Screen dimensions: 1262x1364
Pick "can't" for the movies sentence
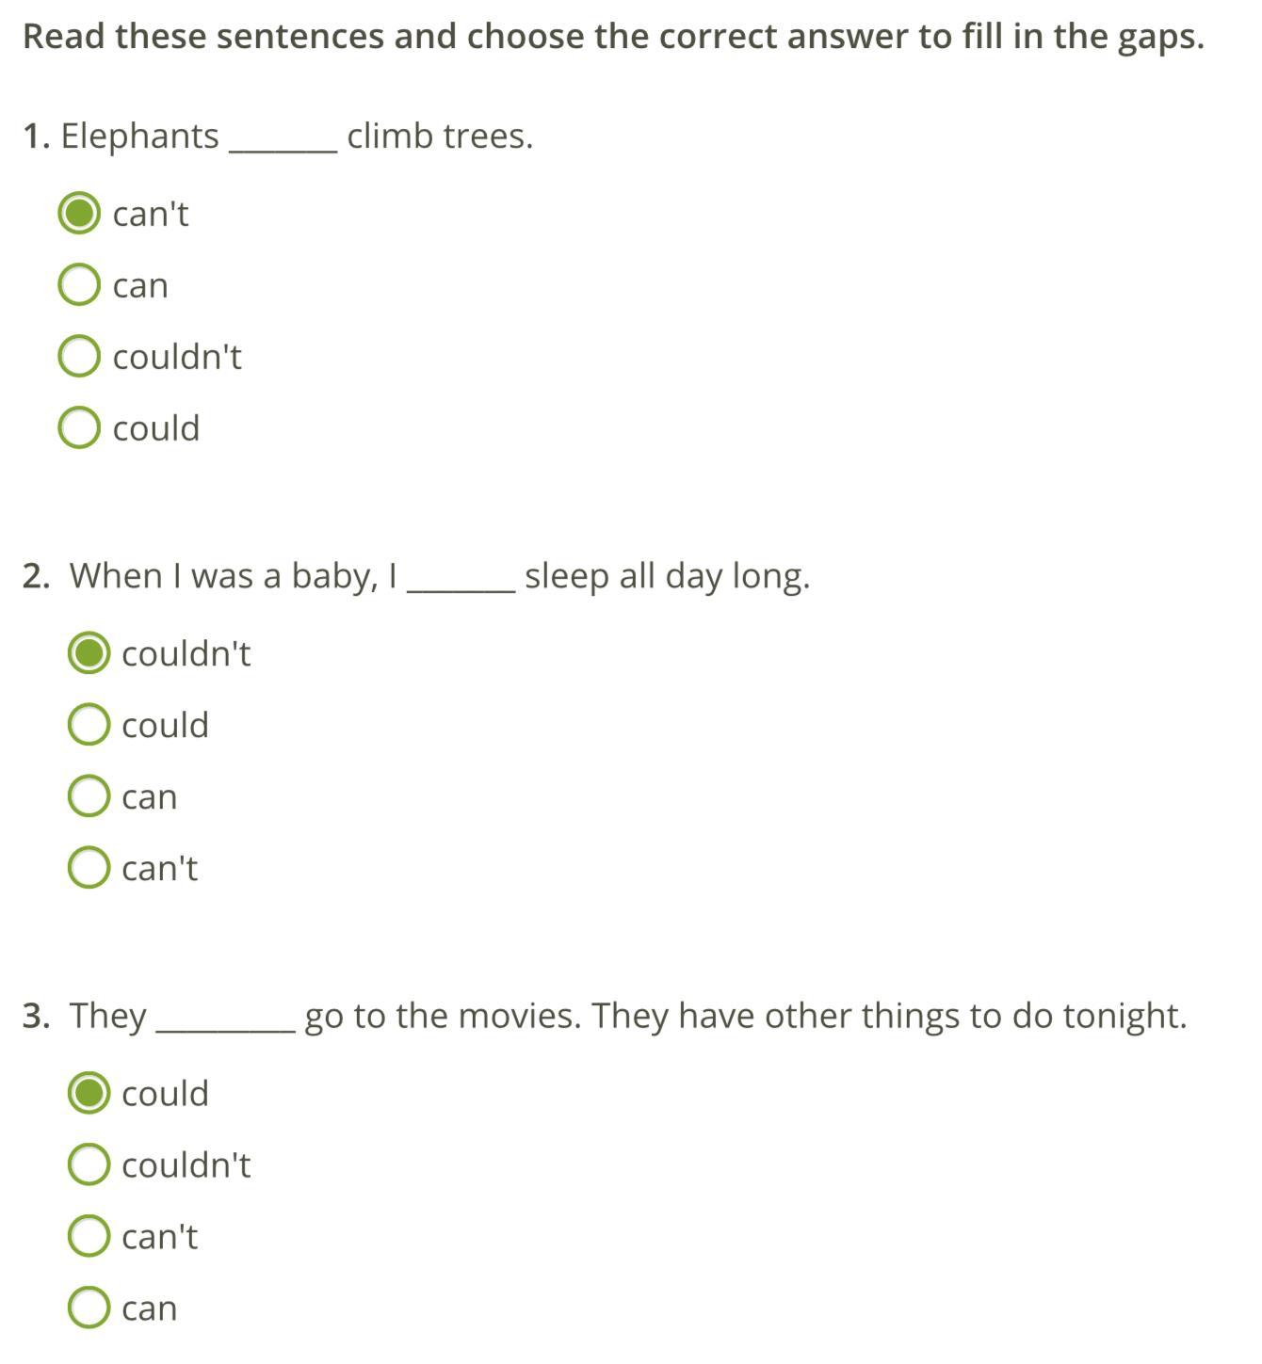89,1235
